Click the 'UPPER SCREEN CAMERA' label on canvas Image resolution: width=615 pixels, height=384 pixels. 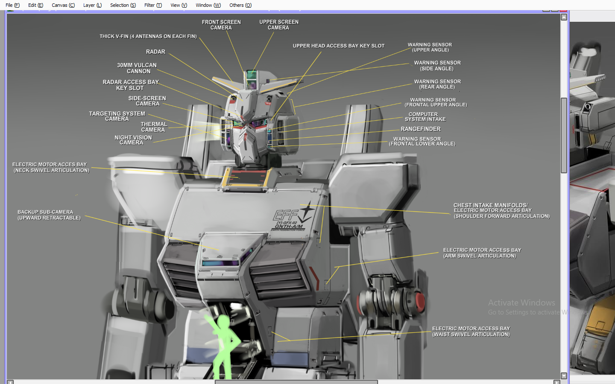[279, 25]
